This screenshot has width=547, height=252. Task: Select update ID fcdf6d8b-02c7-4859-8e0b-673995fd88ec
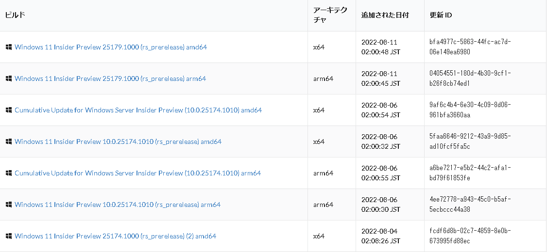point(470,236)
